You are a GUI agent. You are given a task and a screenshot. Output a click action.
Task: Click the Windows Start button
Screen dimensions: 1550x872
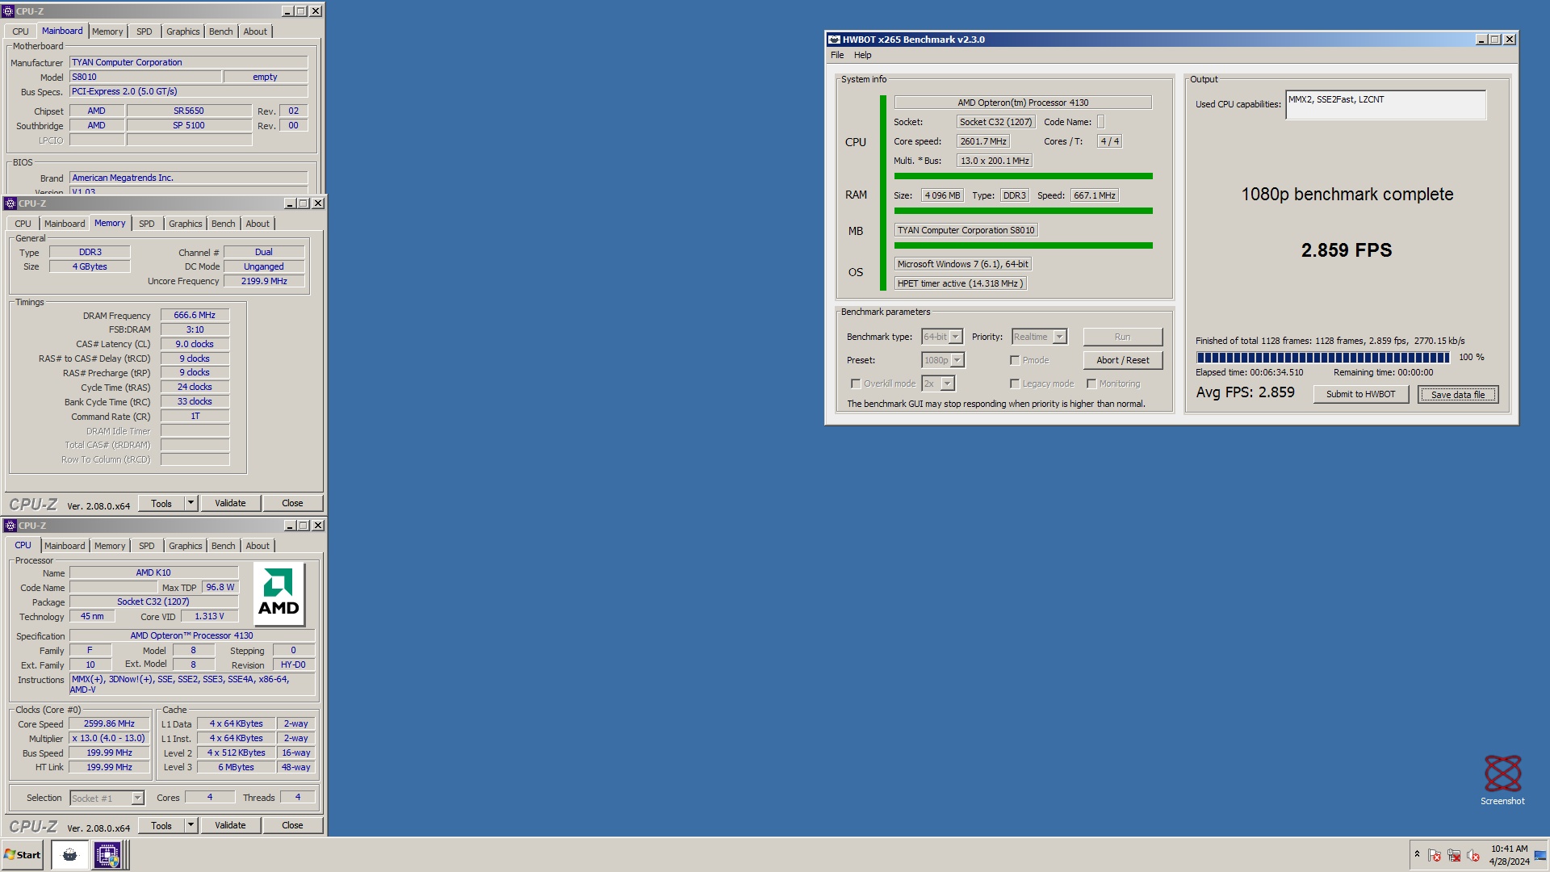[22, 854]
